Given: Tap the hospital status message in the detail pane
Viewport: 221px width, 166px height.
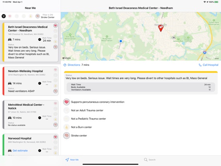Looking at the screenshot, I should (136, 78).
